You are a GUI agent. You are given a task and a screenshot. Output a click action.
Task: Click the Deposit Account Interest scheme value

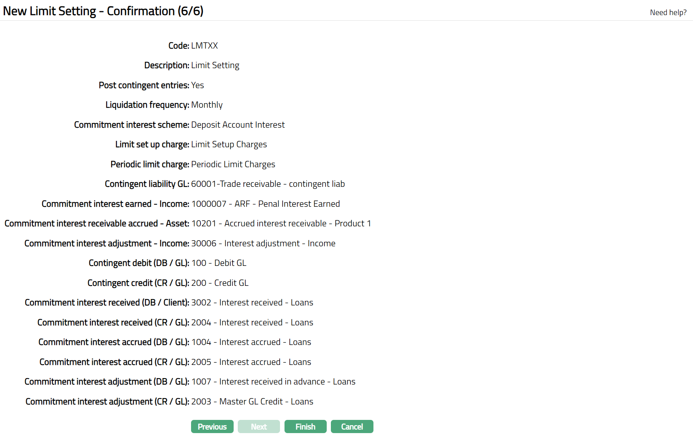(237, 125)
